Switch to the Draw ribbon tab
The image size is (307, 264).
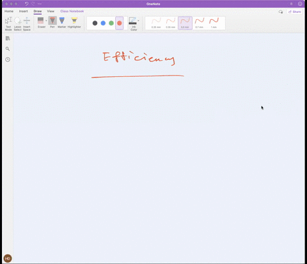38,11
